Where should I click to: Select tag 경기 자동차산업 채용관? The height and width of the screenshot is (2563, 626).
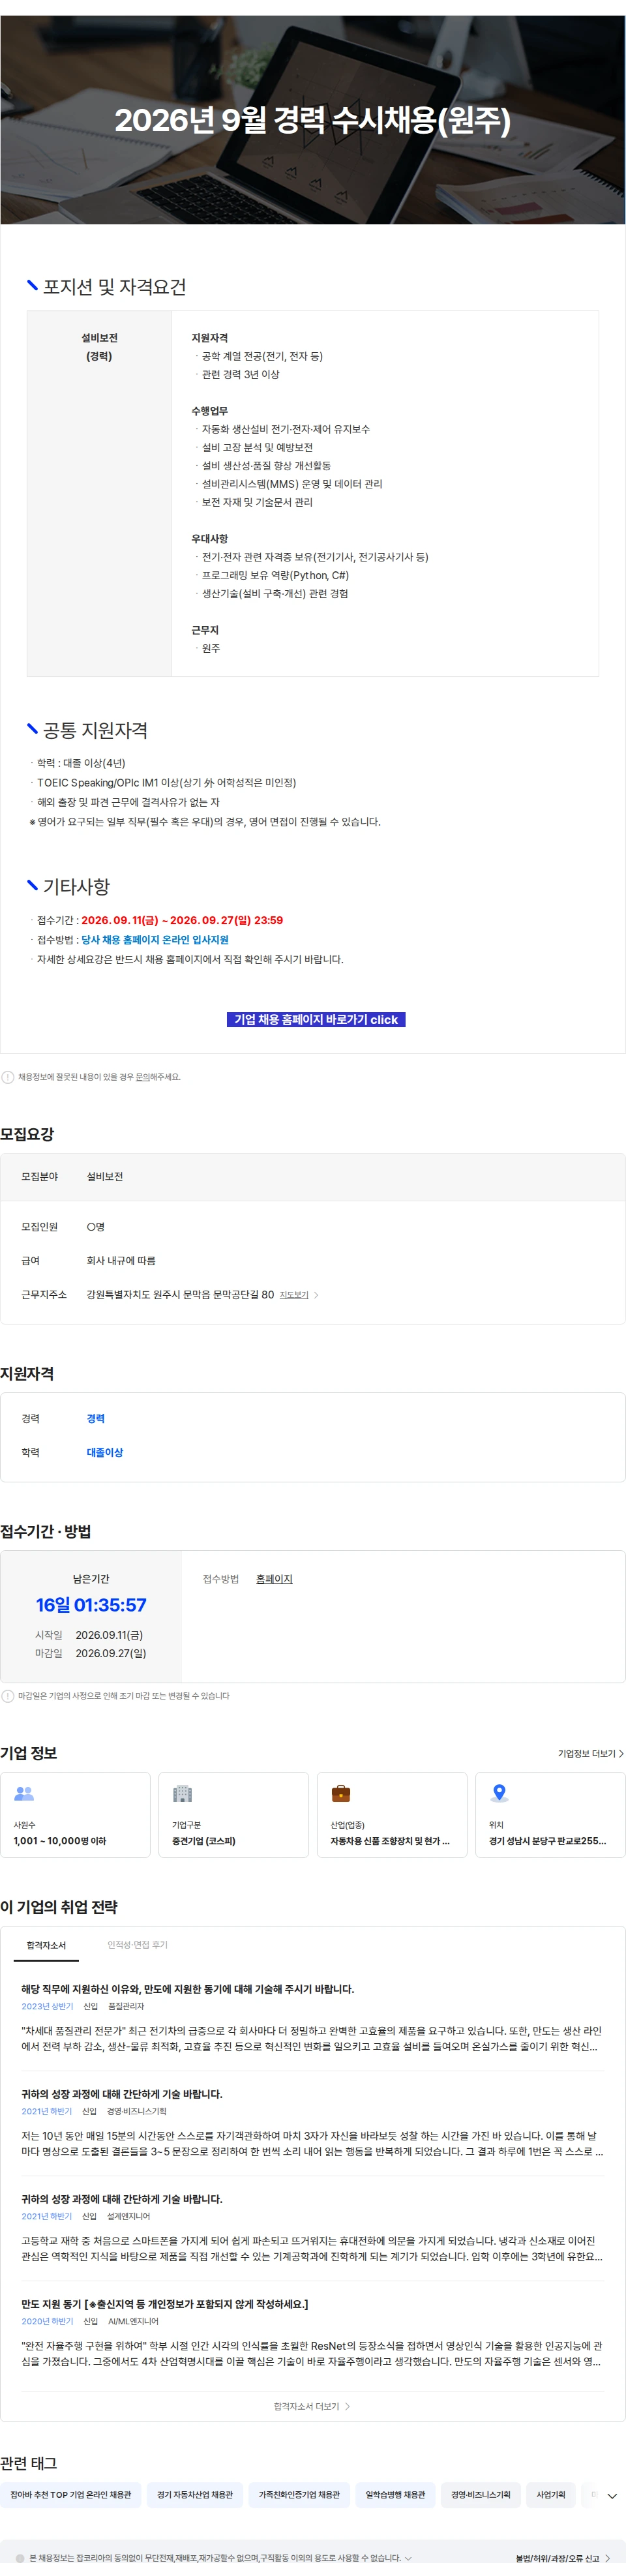pos(195,2495)
